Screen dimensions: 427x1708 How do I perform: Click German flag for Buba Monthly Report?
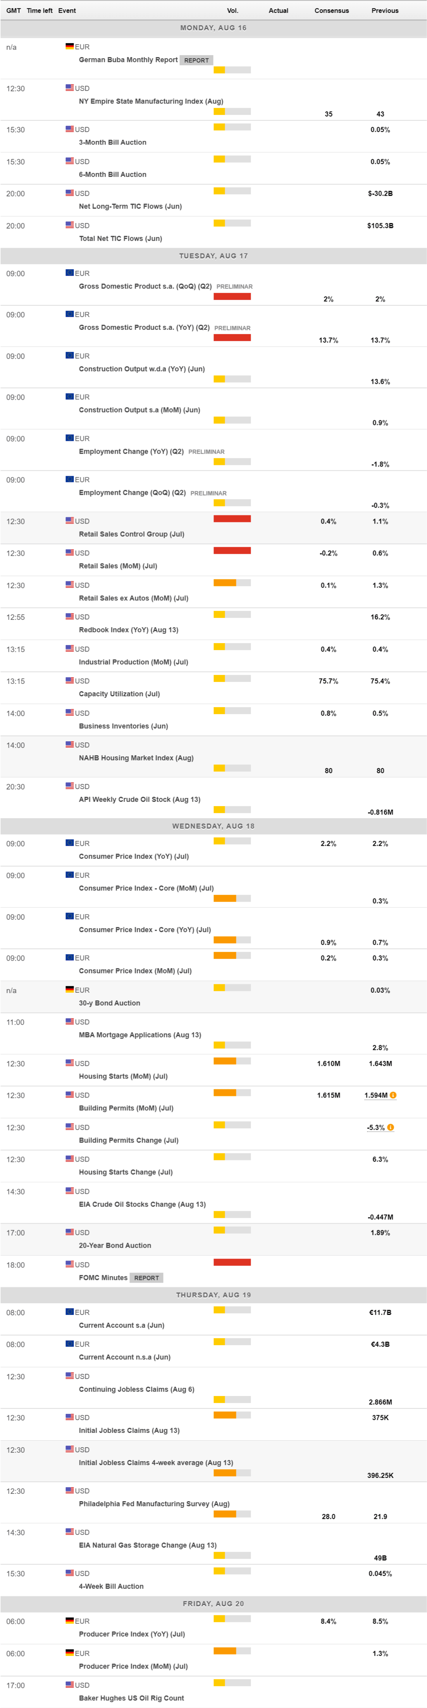pyautogui.click(x=69, y=47)
